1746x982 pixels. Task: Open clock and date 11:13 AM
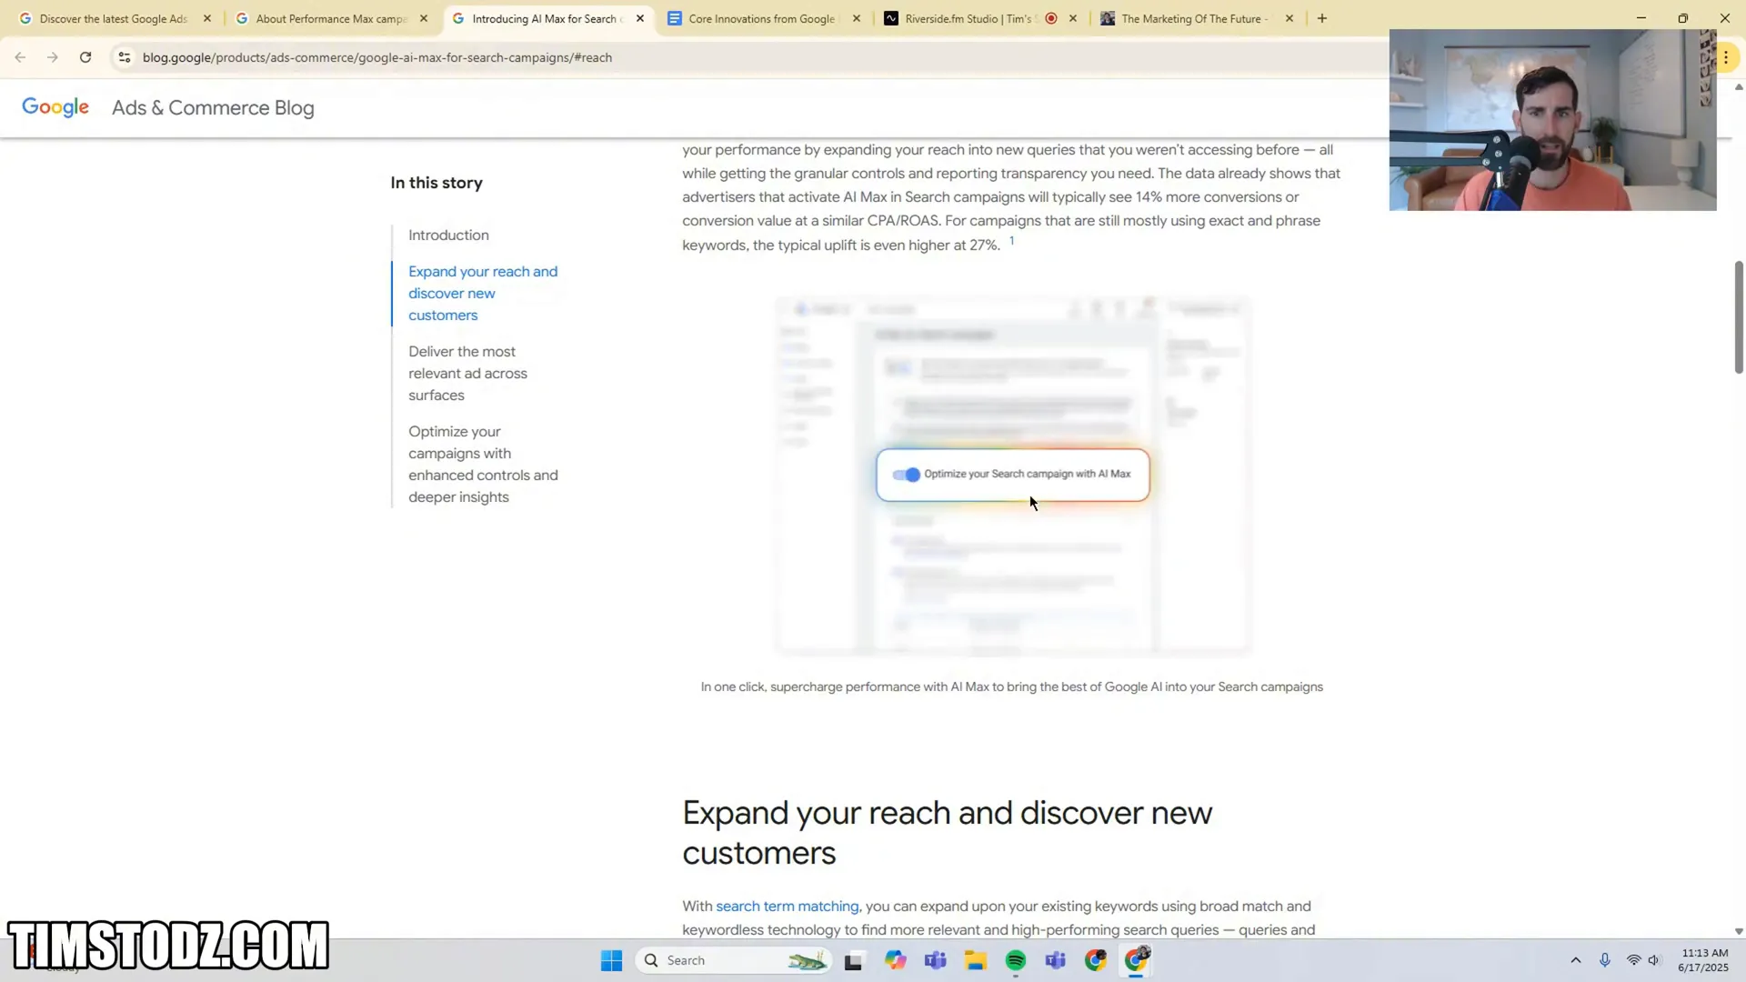click(x=1703, y=960)
